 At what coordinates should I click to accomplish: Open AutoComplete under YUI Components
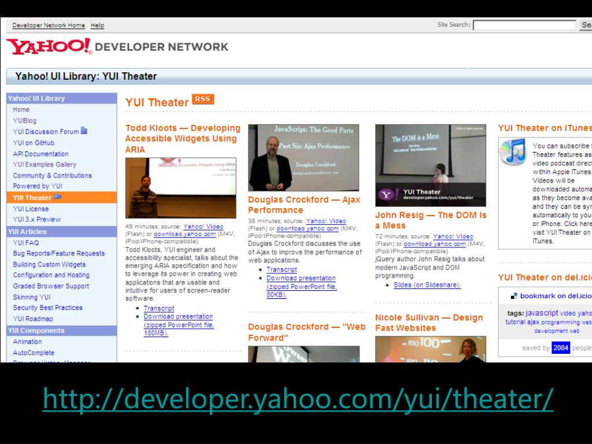[x=34, y=353]
